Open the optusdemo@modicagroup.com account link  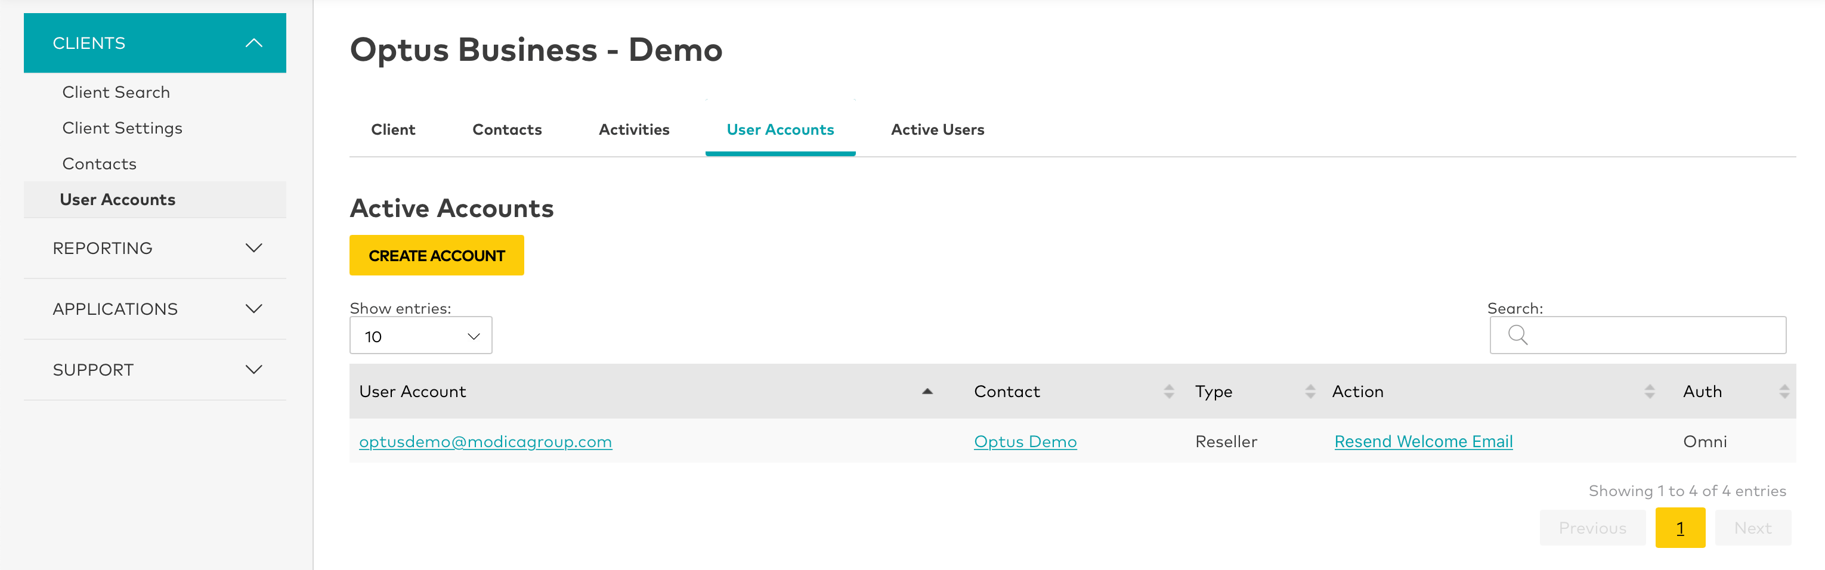click(485, 442)
